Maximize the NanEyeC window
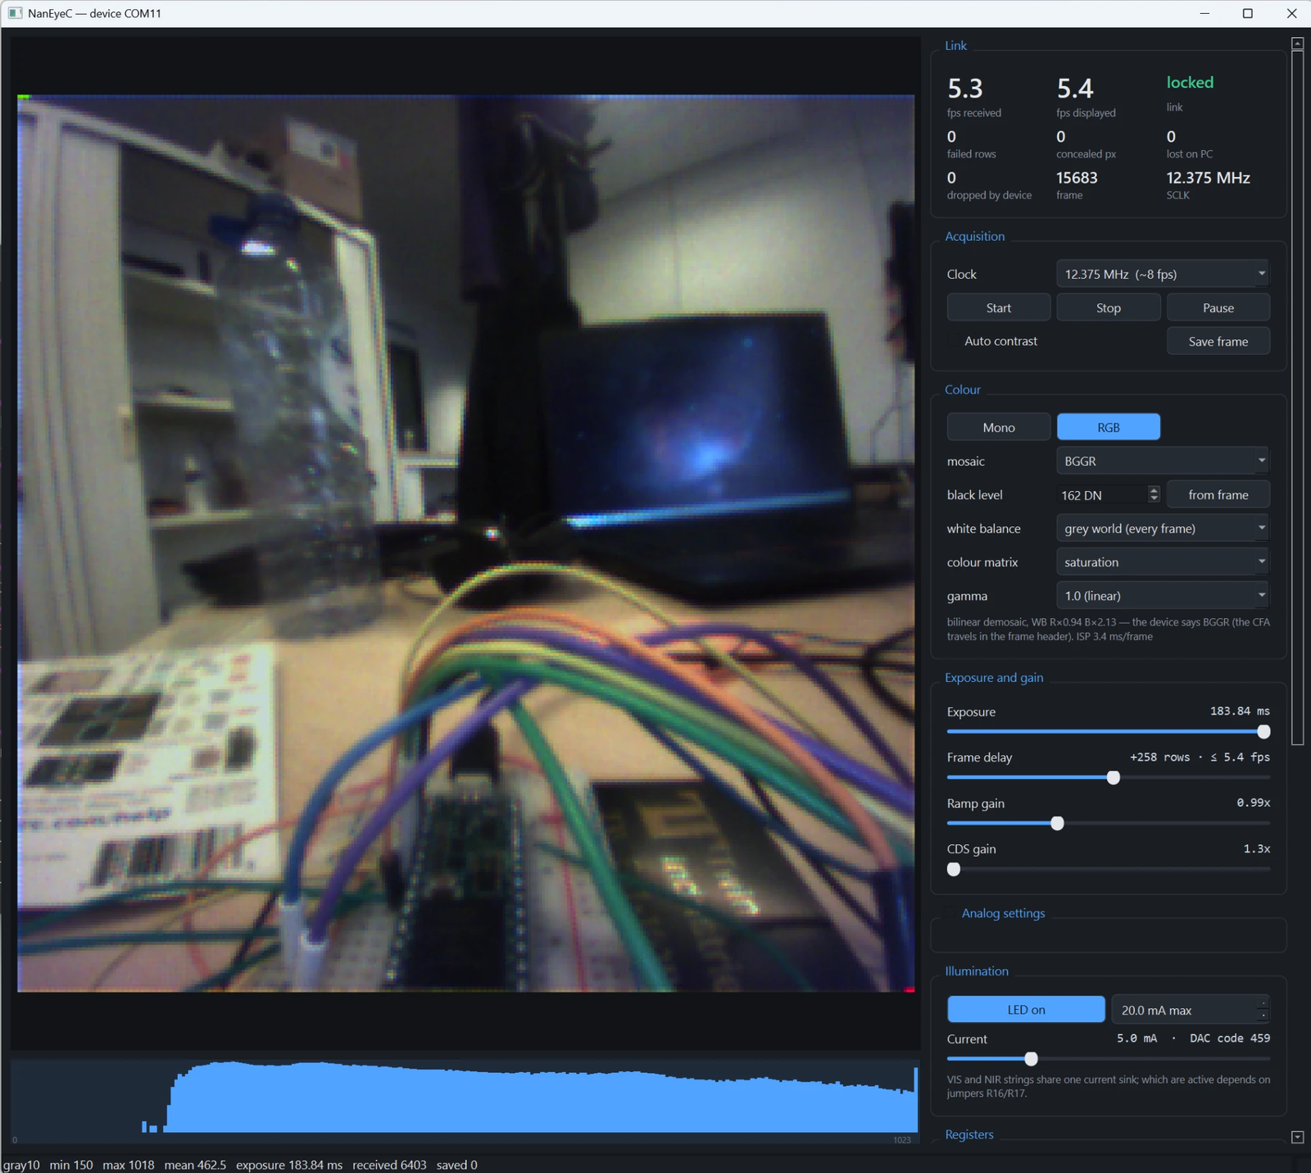The image size is (1311, 1173). coord(1248,13)
